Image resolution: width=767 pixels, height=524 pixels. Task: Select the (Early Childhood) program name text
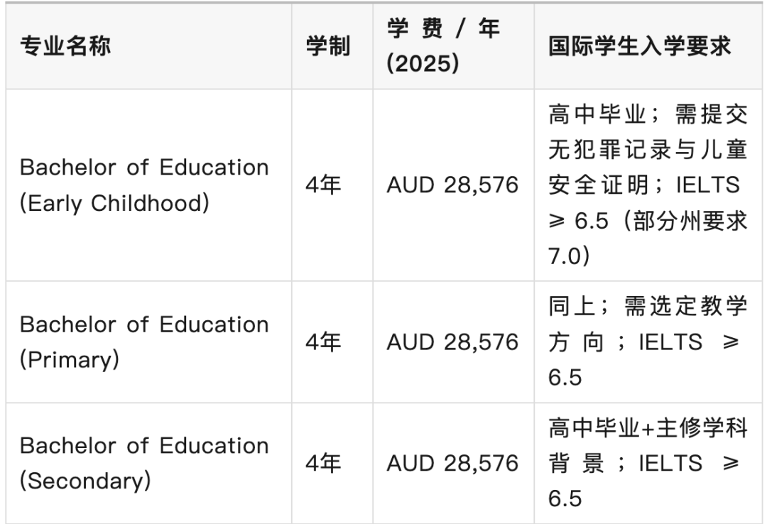click(x=114, y=203)
